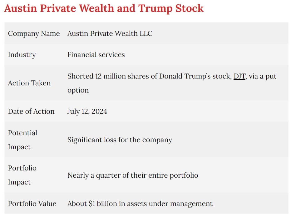Viewport: 296px width, 220px height.
Task: Select the Date of Action label
Action: pos(31,112)
